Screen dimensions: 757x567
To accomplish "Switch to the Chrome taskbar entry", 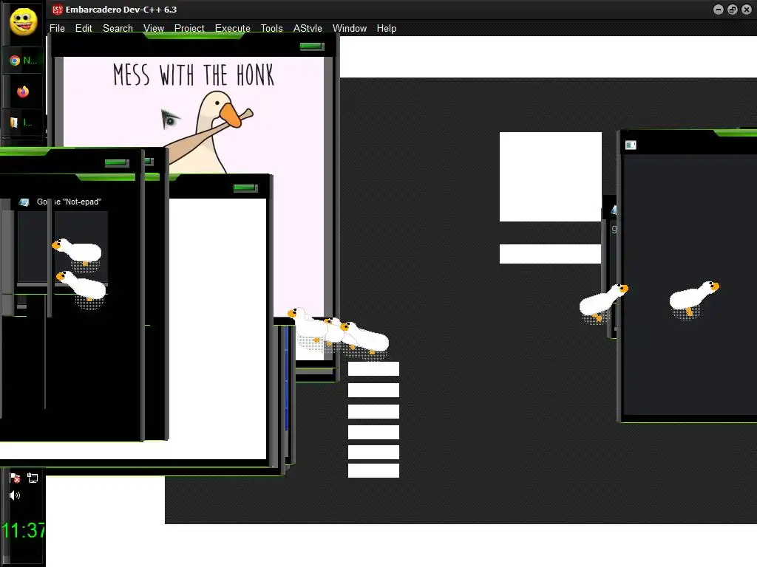I will [22, 61].
